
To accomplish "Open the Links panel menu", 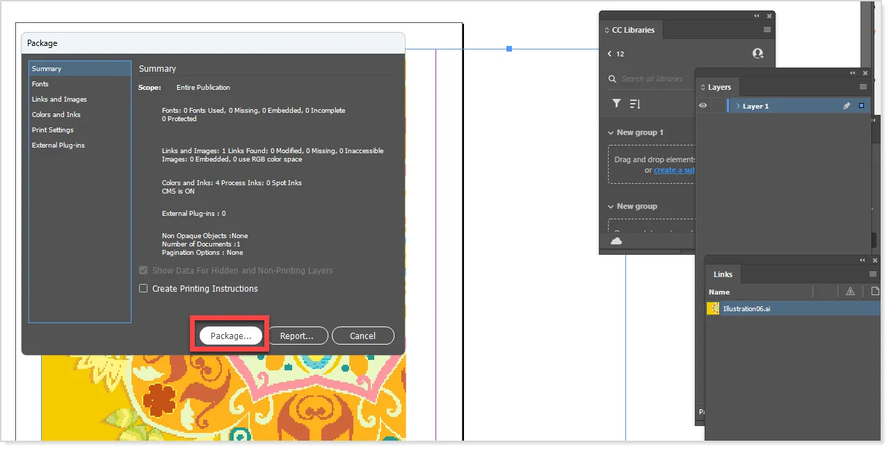I will pos(873,274).
